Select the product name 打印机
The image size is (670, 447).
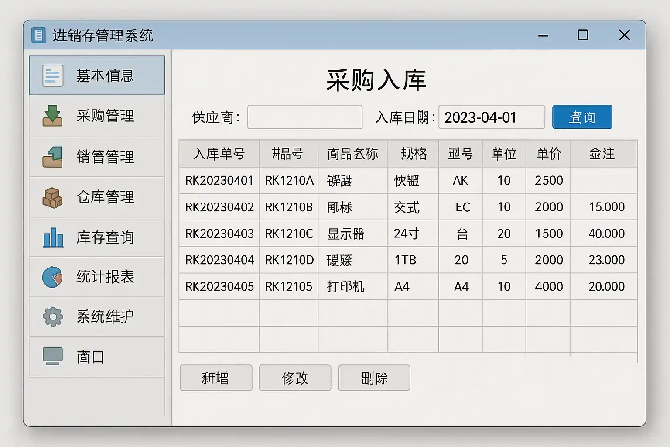click(x=345, y=287)
